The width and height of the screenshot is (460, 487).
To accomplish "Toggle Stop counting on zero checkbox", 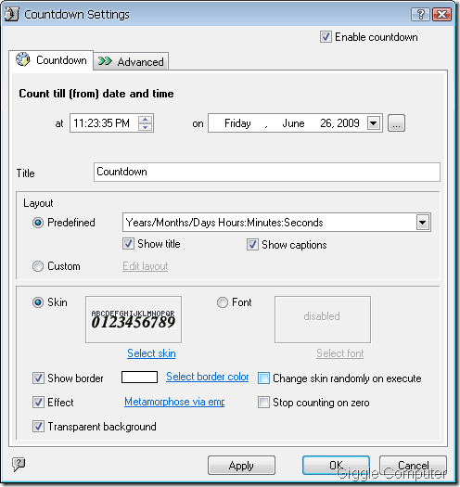I will 263,403.
